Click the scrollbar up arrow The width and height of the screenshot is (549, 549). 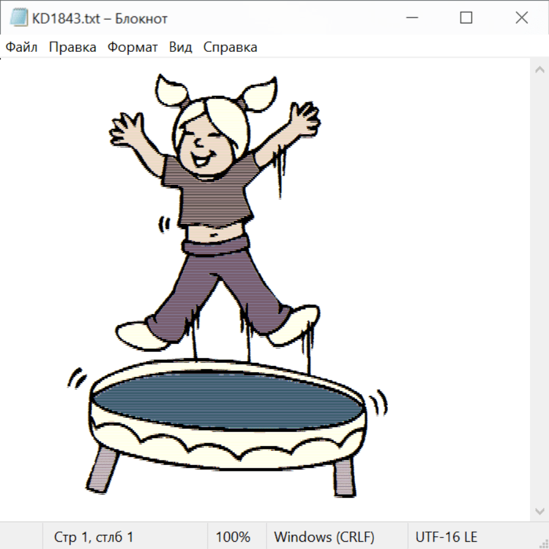point(539,70)
